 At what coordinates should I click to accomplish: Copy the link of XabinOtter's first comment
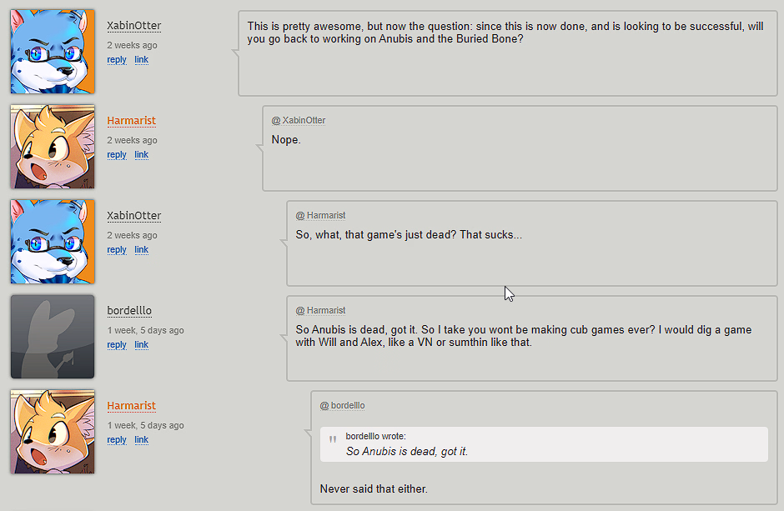coord(142,60)
